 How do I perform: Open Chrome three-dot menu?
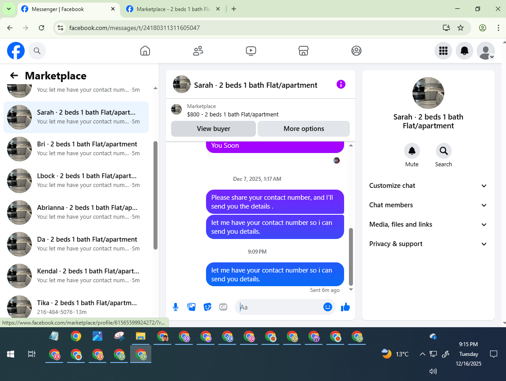[498, 28]
